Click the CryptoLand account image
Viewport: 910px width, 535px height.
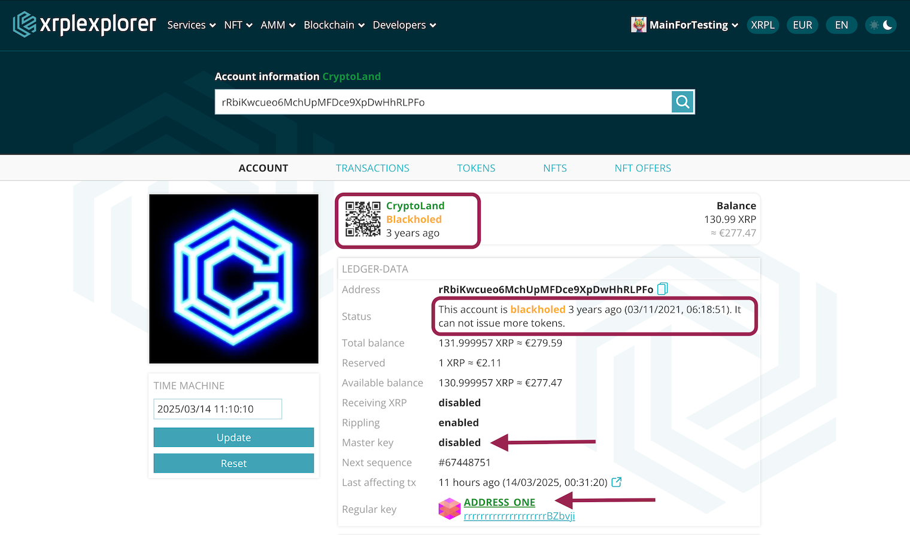point(233,279)
